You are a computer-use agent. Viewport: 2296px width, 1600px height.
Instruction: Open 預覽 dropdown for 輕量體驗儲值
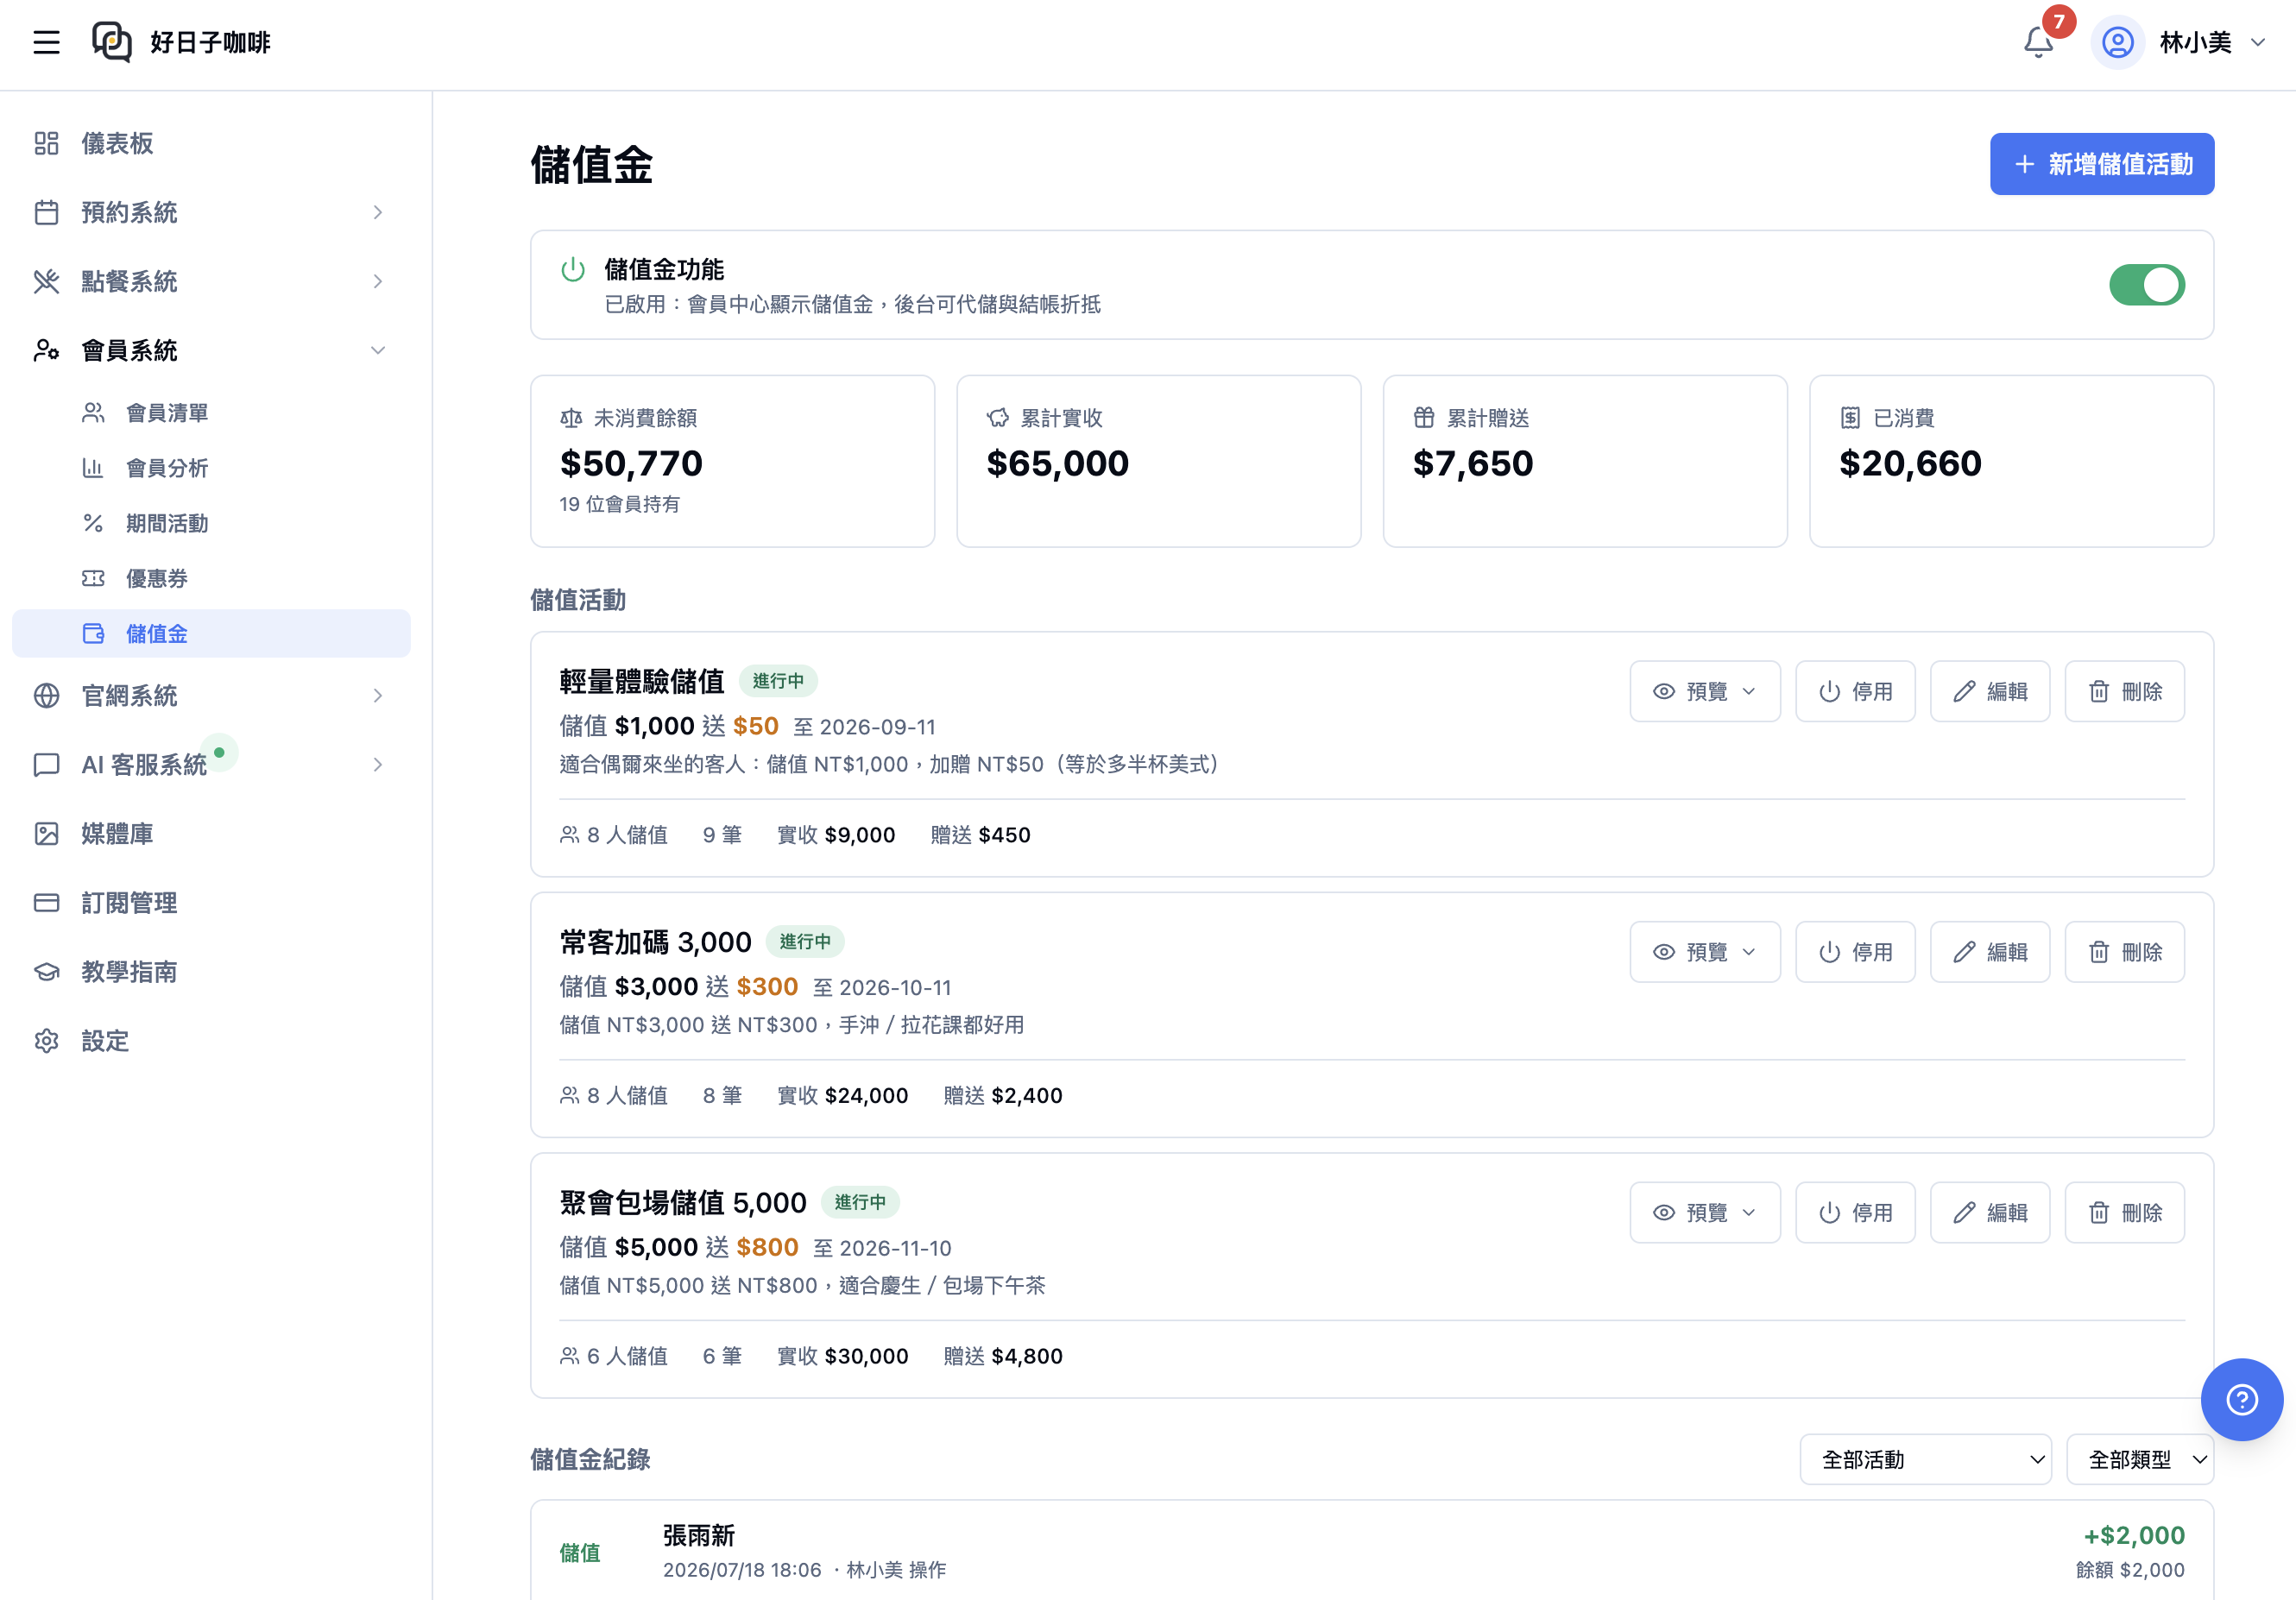click(x=1705, y=691)
